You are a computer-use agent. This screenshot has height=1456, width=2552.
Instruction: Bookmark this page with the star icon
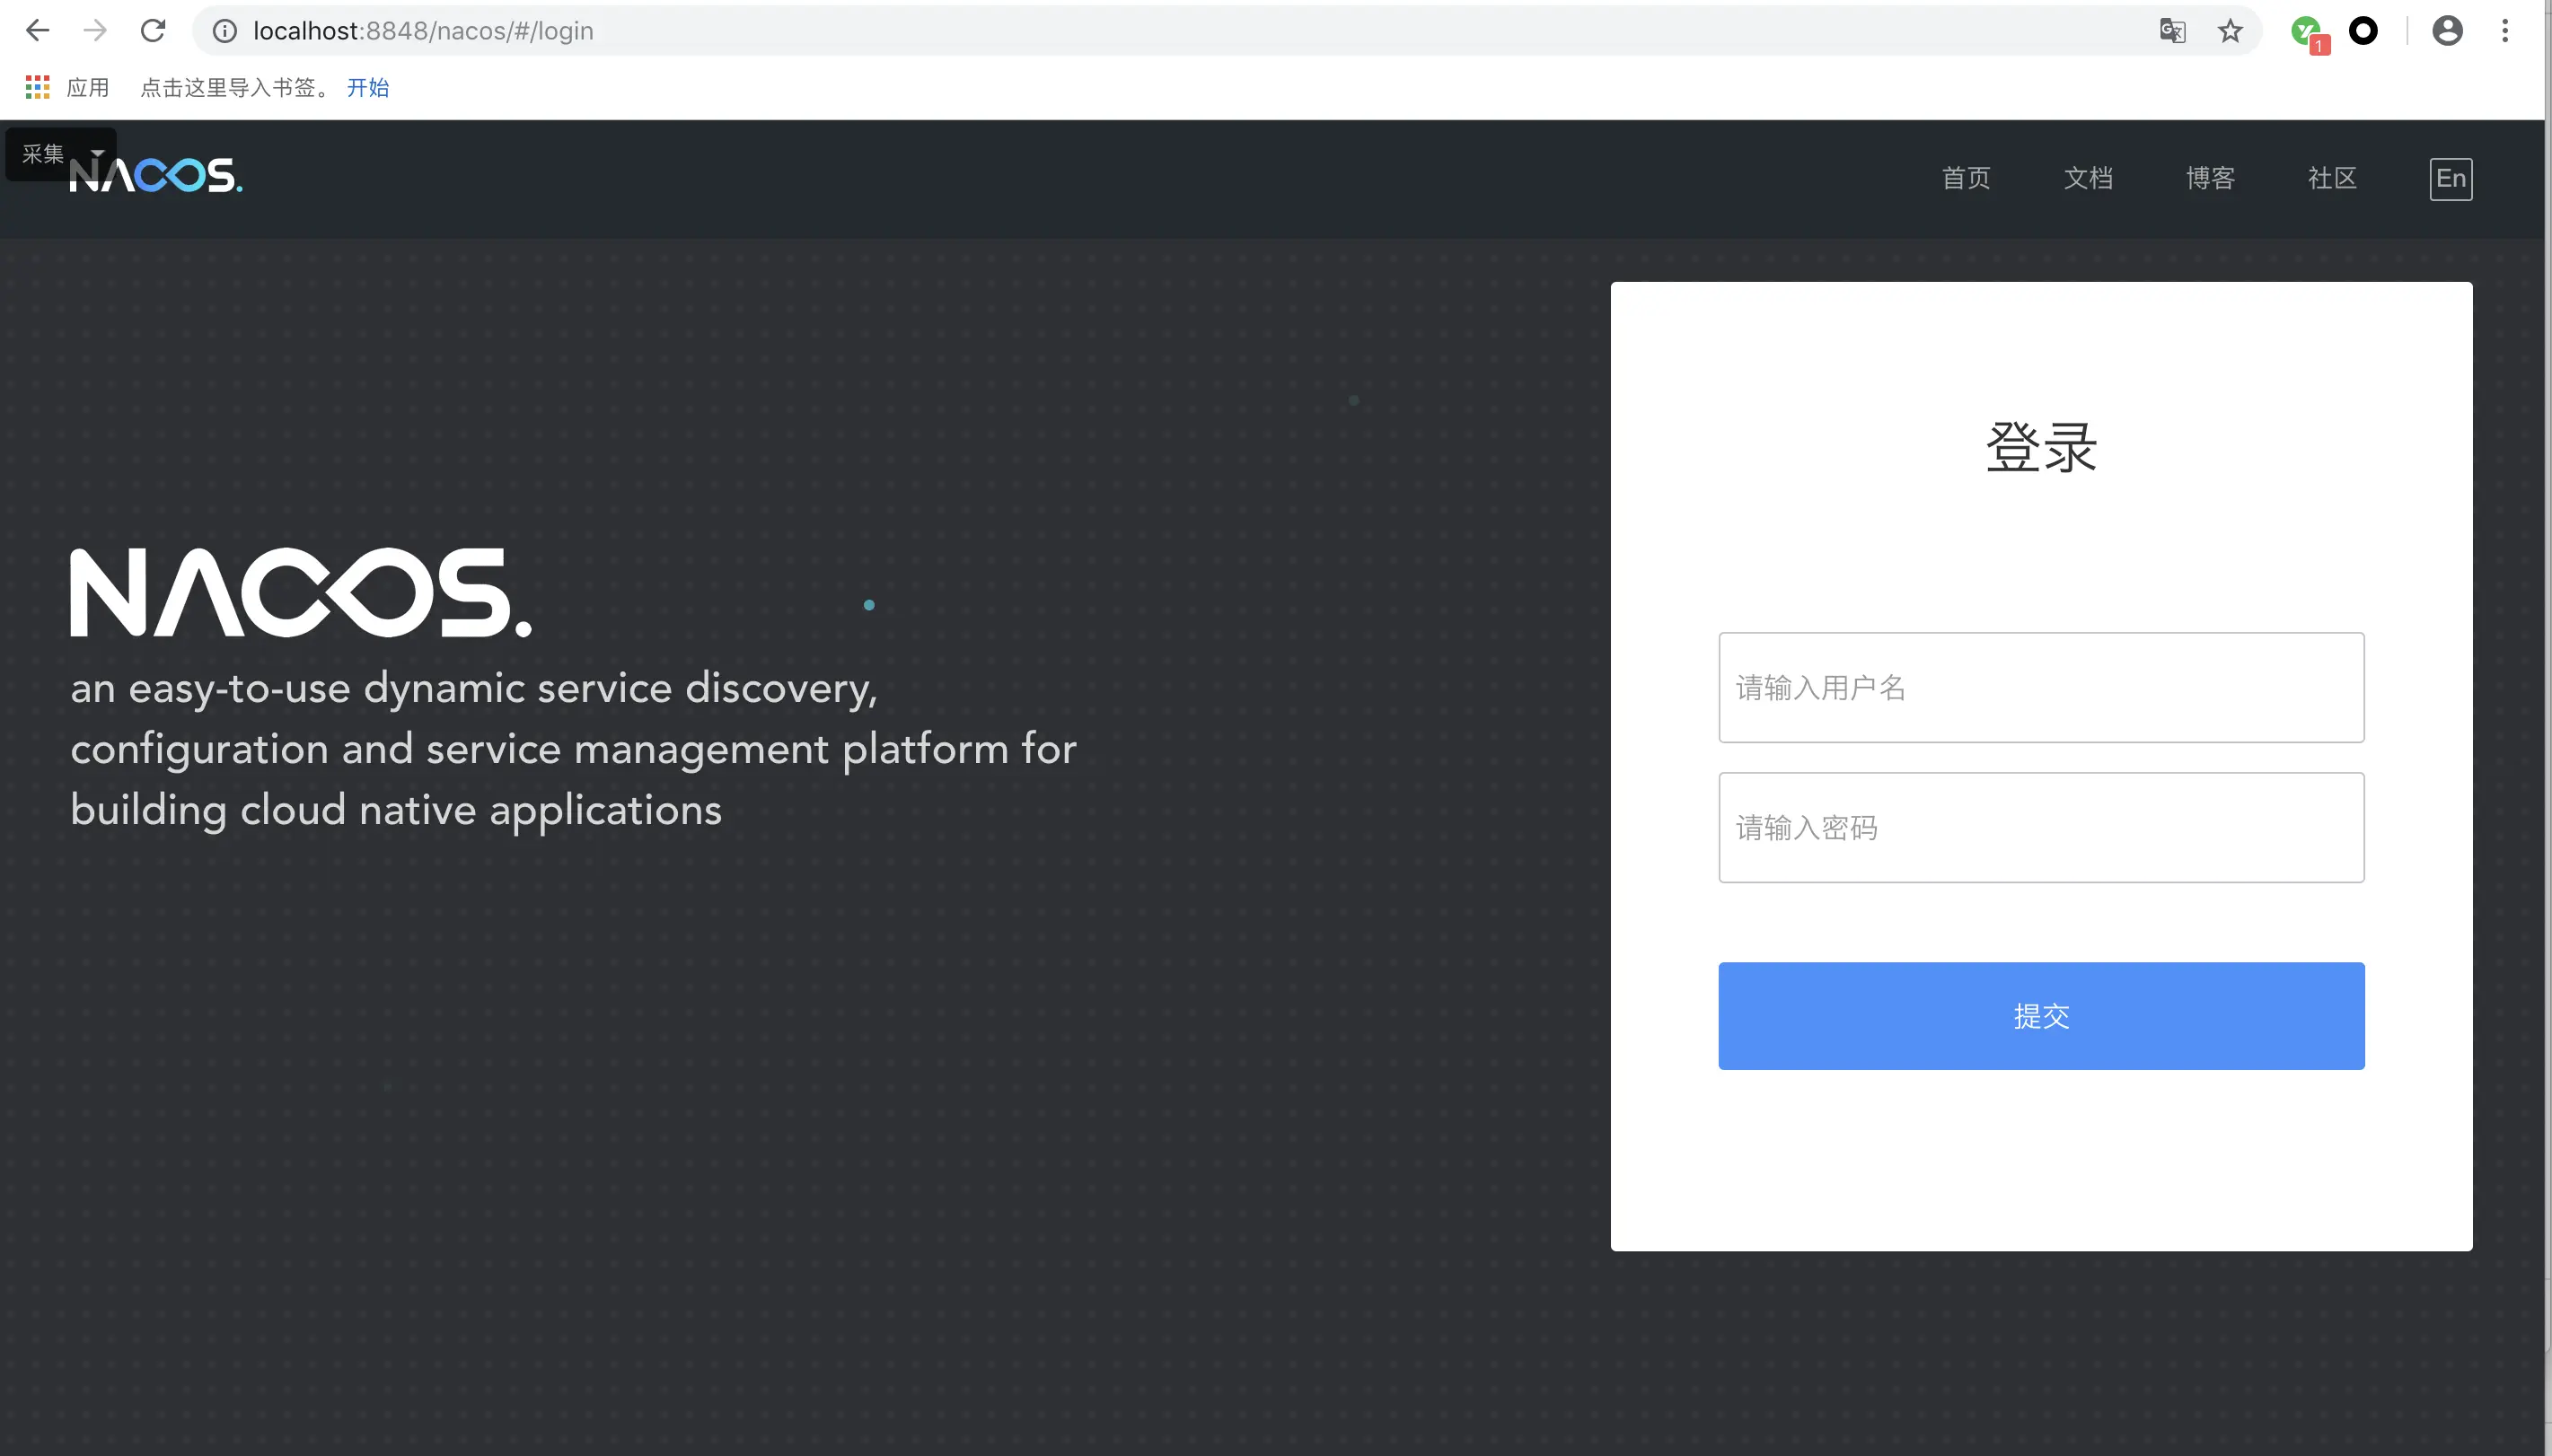2230,31
